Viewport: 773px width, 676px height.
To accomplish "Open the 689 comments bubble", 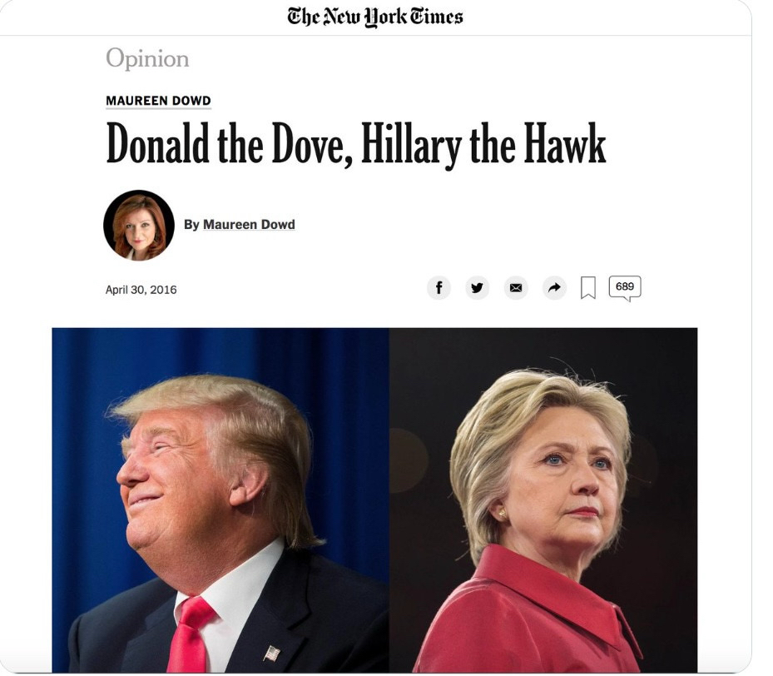I will pos(625,288).
